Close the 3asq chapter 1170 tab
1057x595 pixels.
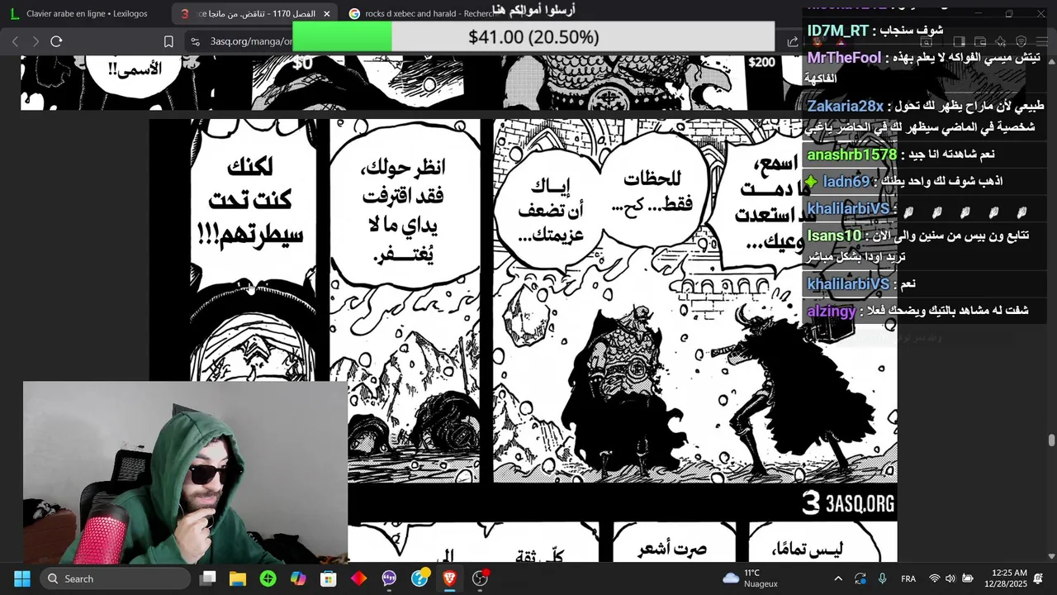coord(327,14)
